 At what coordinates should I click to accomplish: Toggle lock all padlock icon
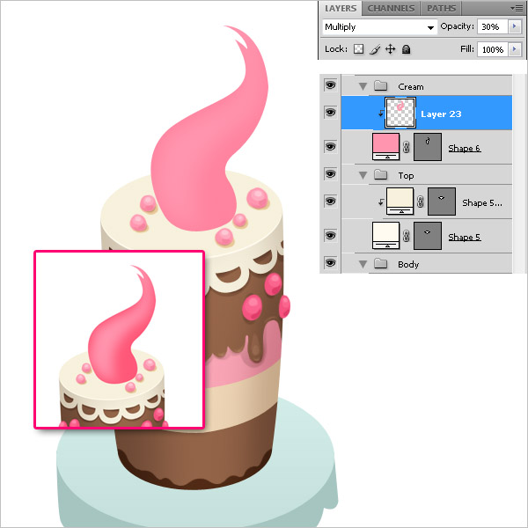click(x=406, y=49)
